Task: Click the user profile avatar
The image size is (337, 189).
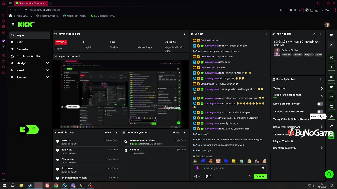Action: pyautogui.click(x=327, y=24)
